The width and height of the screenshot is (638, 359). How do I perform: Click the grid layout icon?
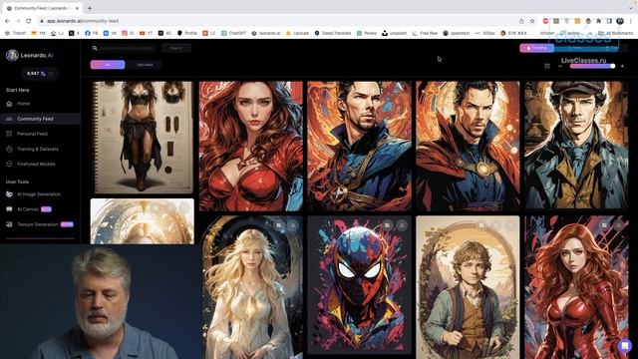coord(547,66)
